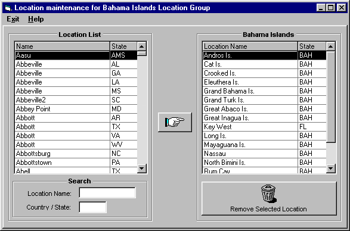
Task: Select the Abbottsburg NC row
Action: tap(76, 154)
